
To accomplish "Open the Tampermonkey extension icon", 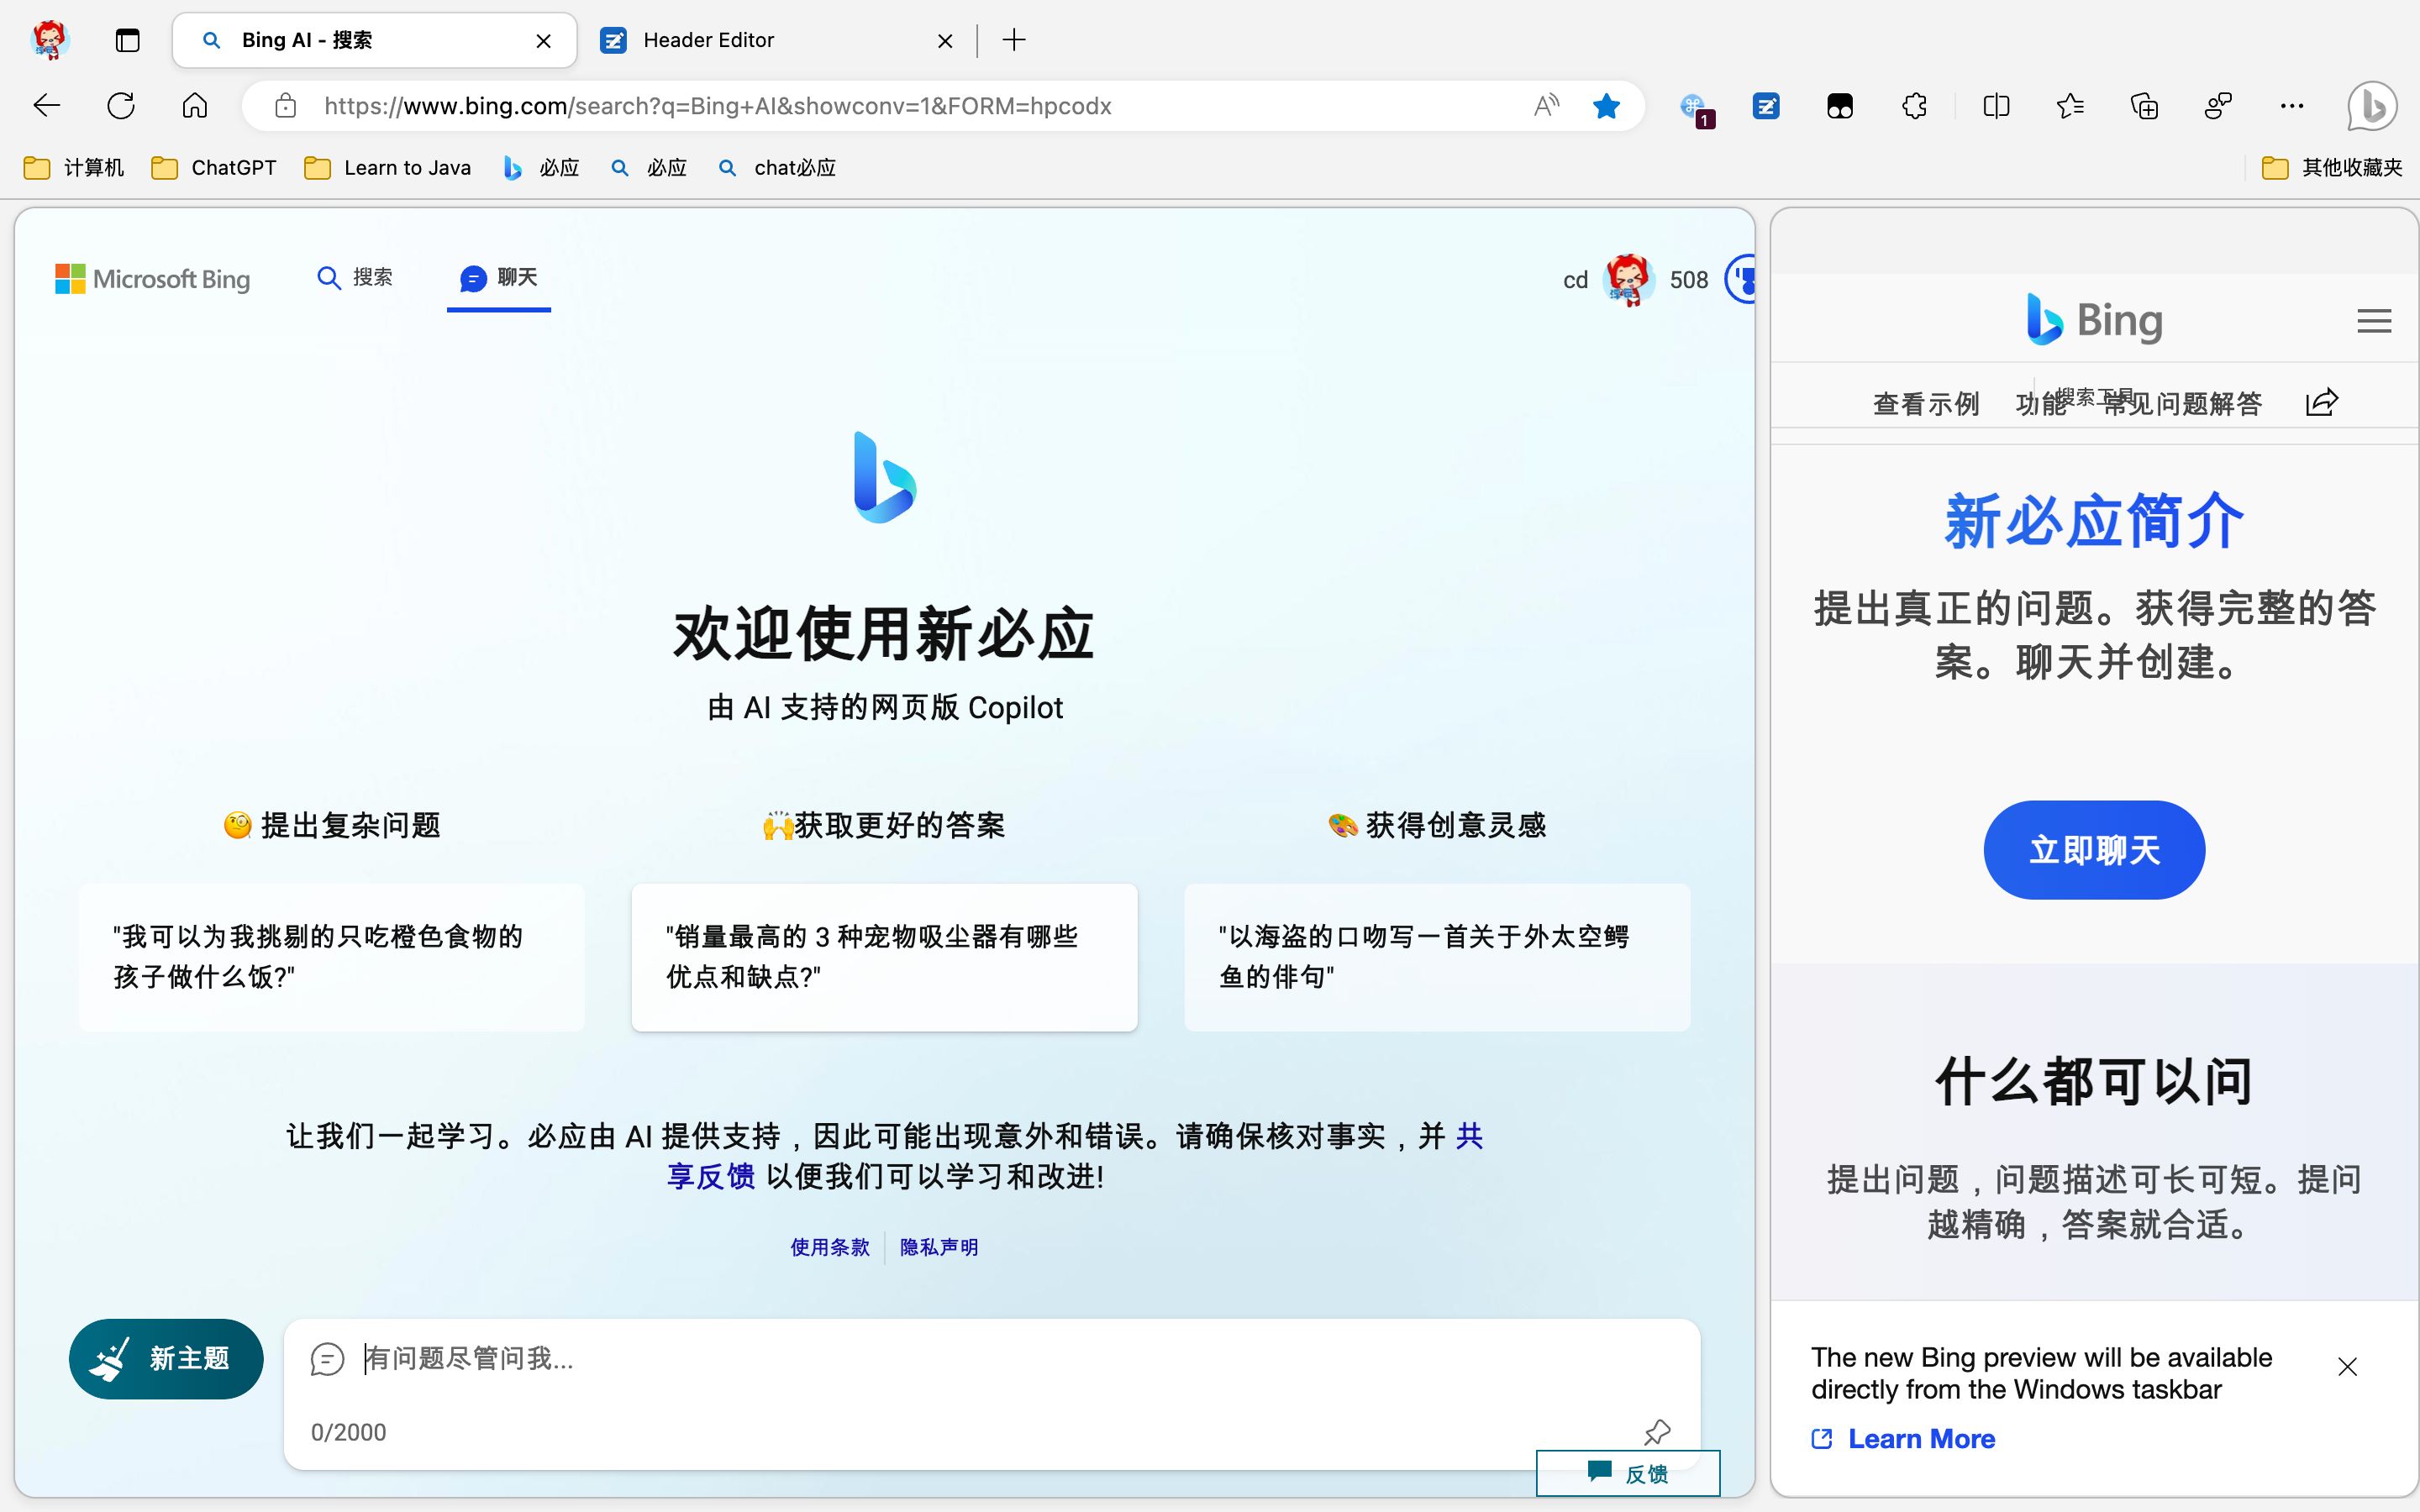I will tap(1840, 105).
